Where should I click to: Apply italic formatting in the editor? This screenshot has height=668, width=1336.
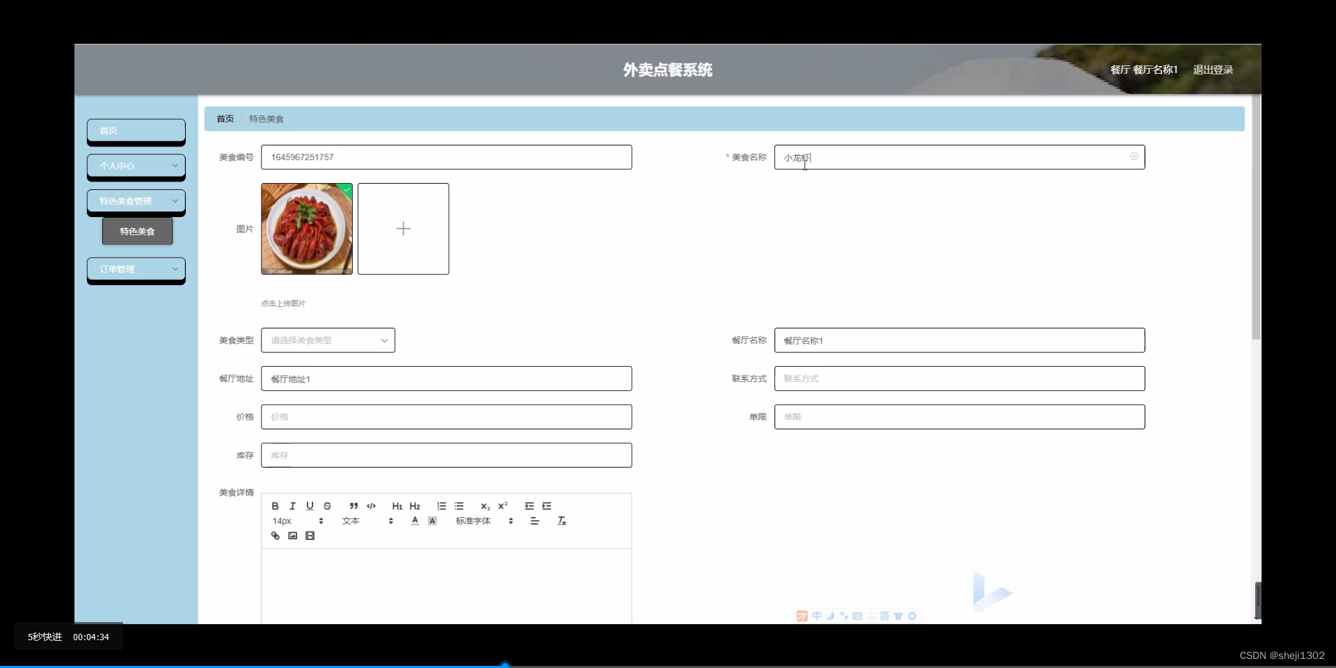tap(292, 506)
